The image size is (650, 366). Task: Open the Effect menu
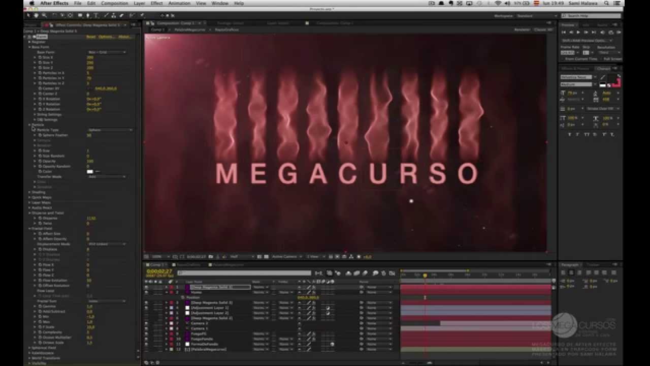157,3
